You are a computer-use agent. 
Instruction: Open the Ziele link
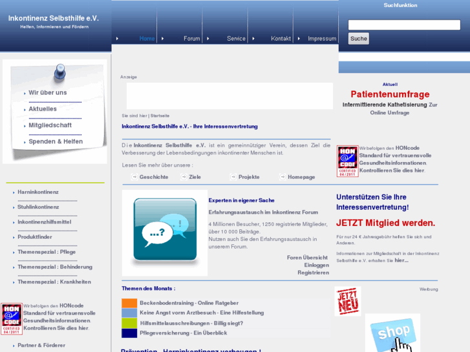(x=195, y=177)
